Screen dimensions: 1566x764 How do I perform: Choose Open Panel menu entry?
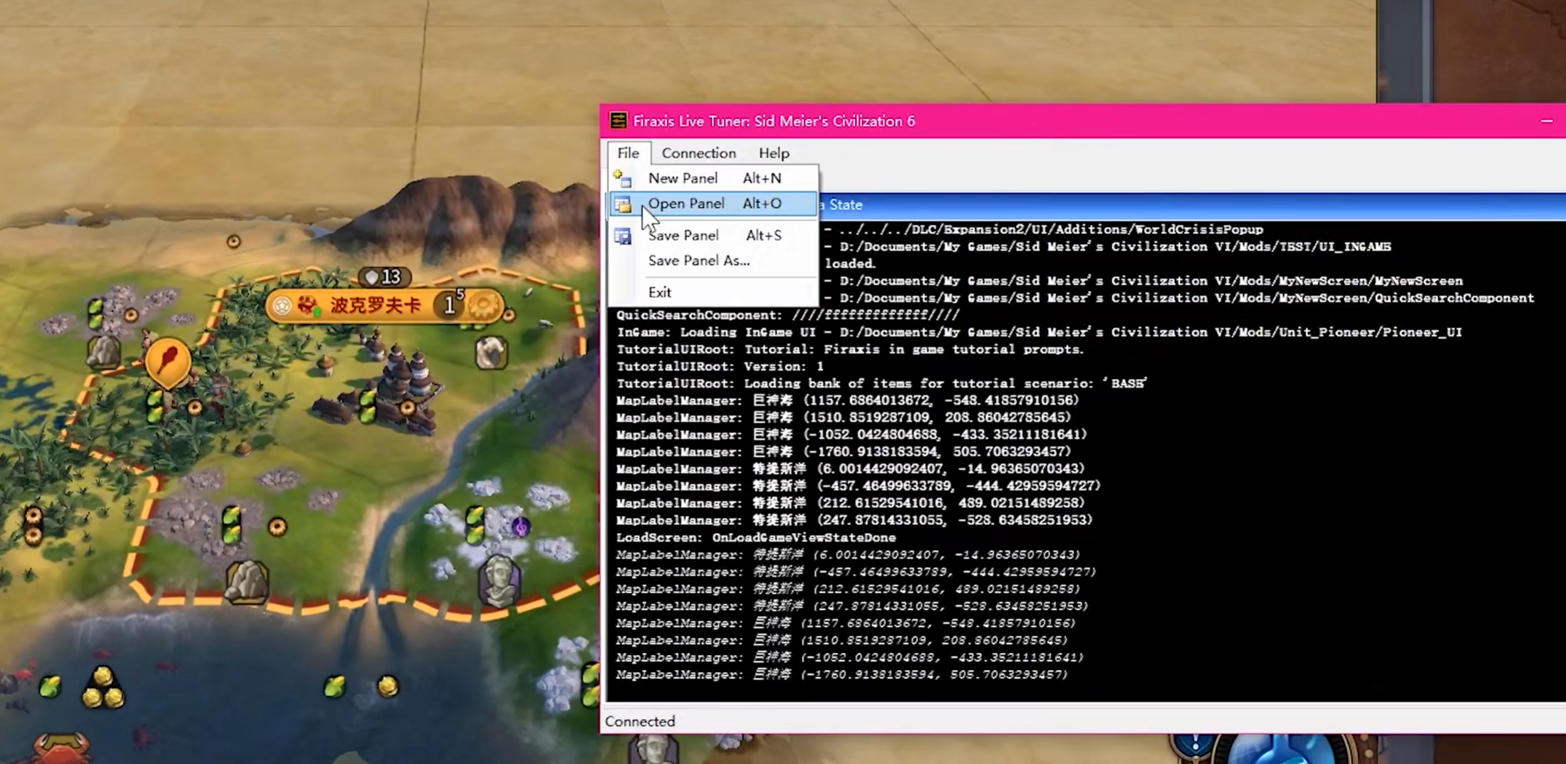[x=712, y=204]
